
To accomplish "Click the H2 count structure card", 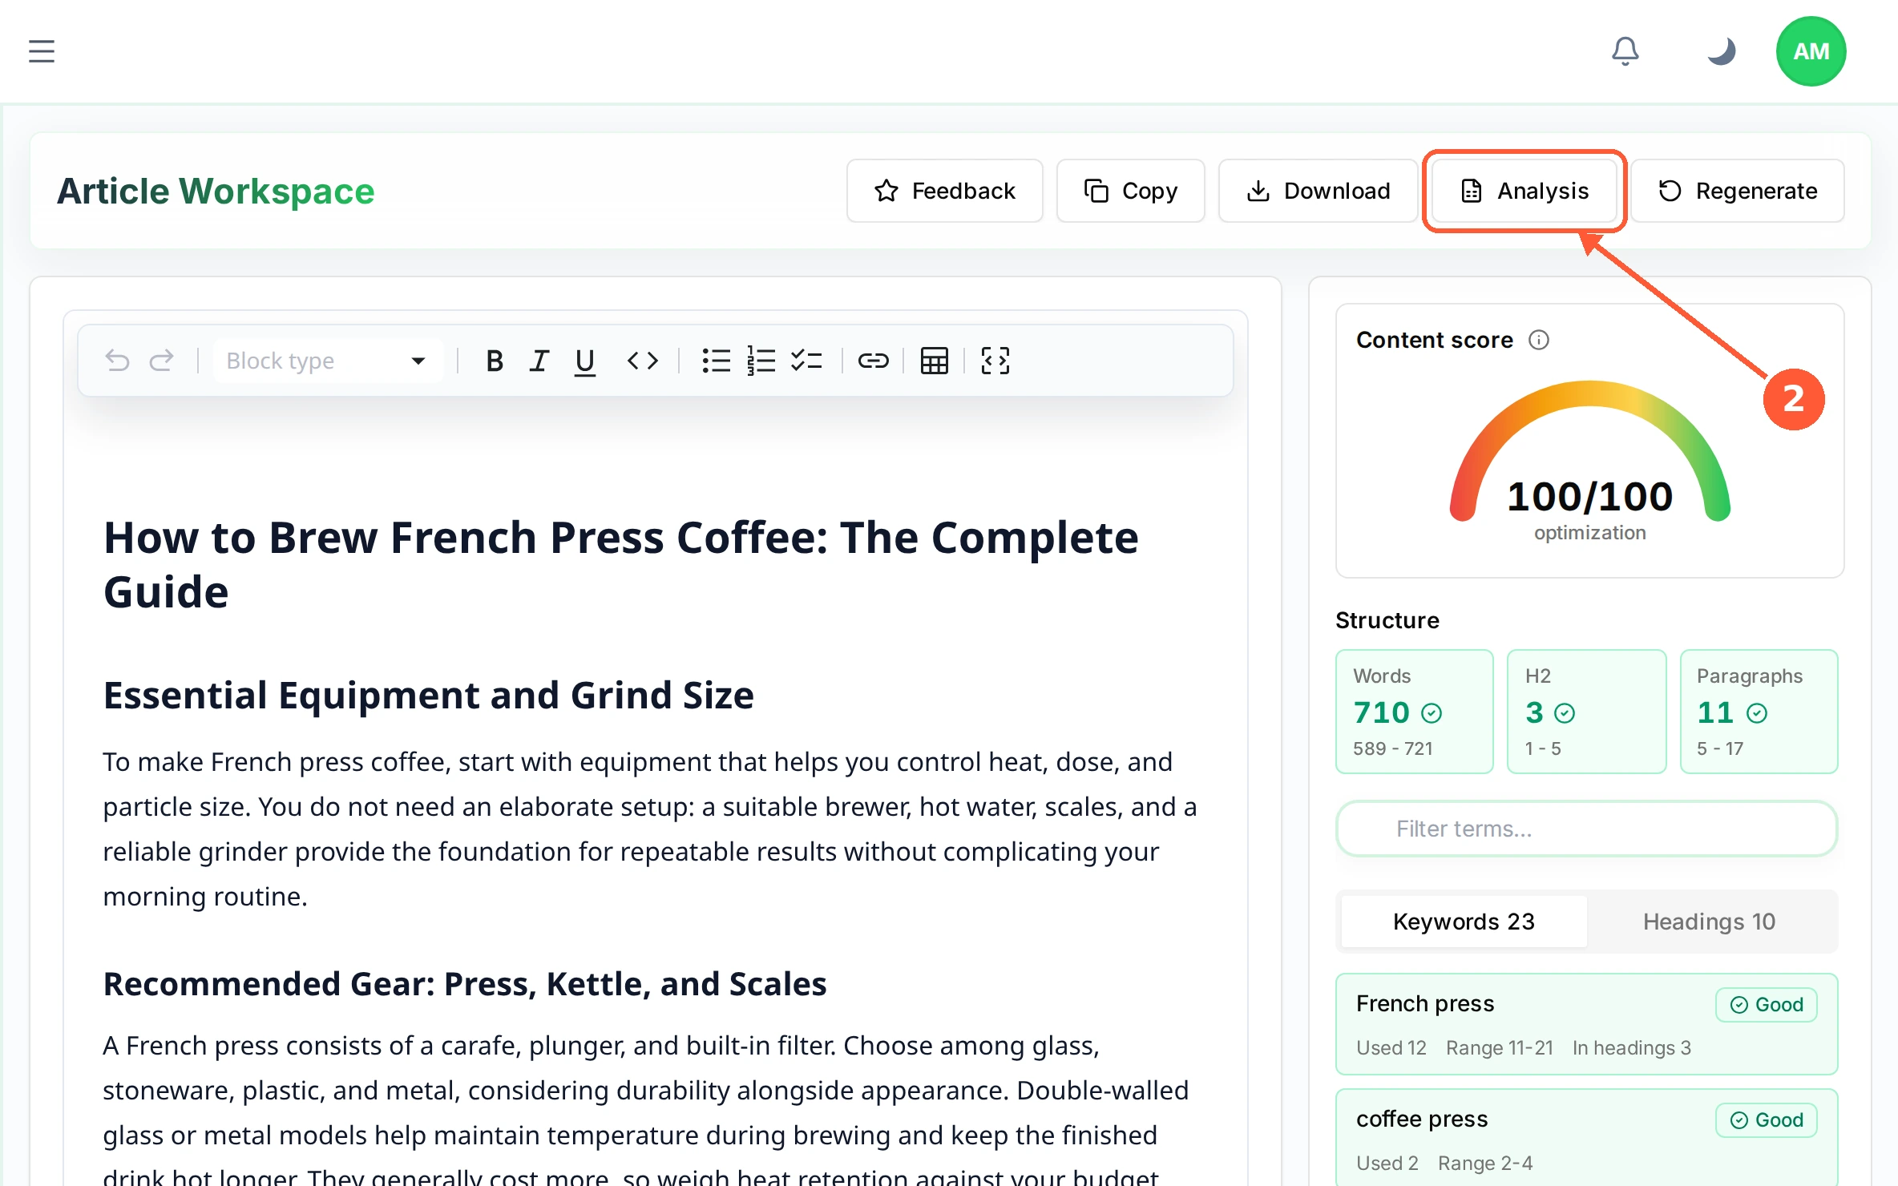I will [1586, 712].
